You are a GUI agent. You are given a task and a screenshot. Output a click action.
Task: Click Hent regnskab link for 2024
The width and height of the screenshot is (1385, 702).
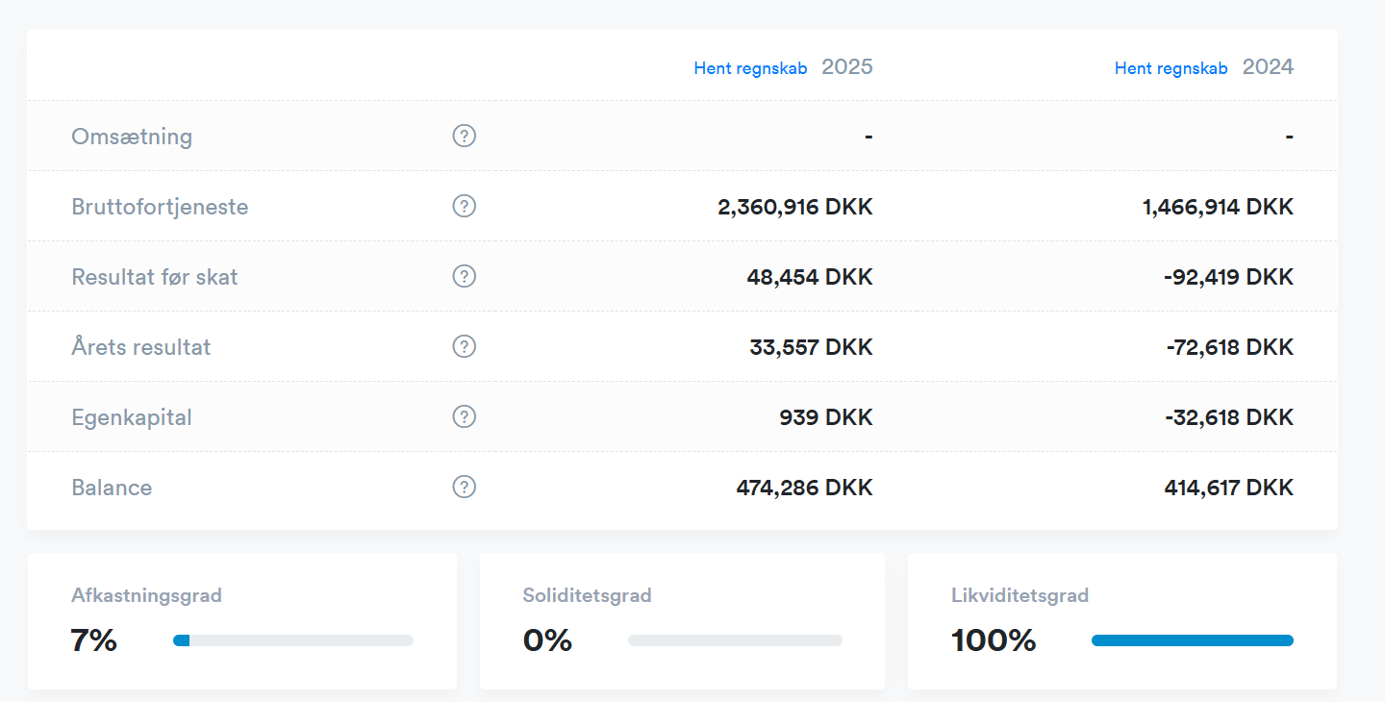point(1171,68)
